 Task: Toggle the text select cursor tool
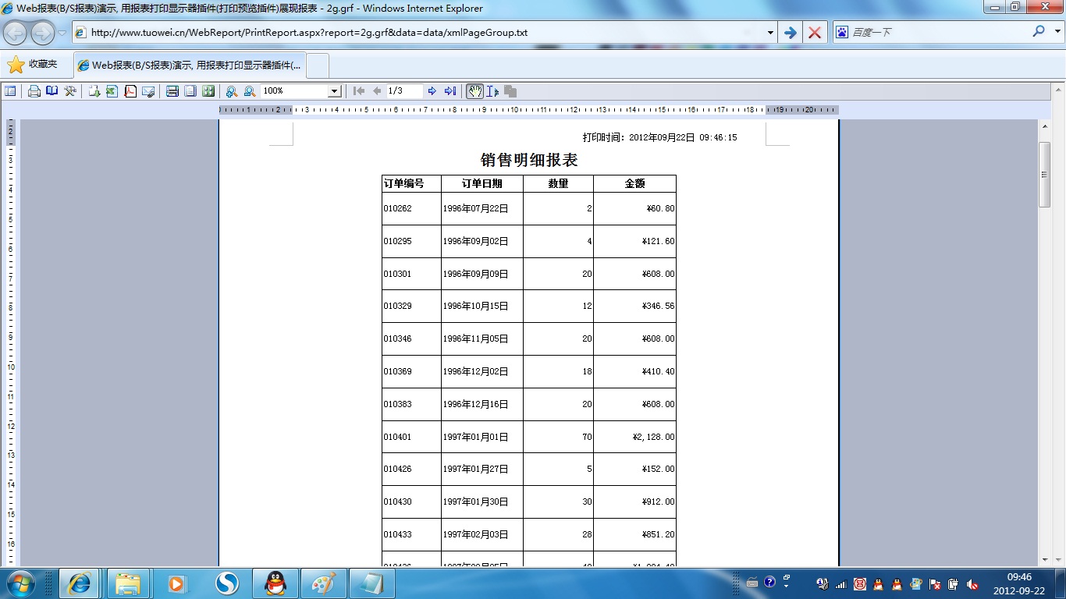coord(492,91)
